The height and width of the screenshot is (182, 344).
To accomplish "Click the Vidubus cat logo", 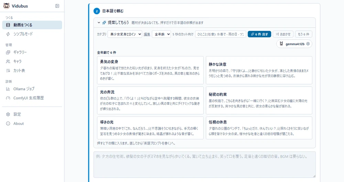I will coord(6,6).
